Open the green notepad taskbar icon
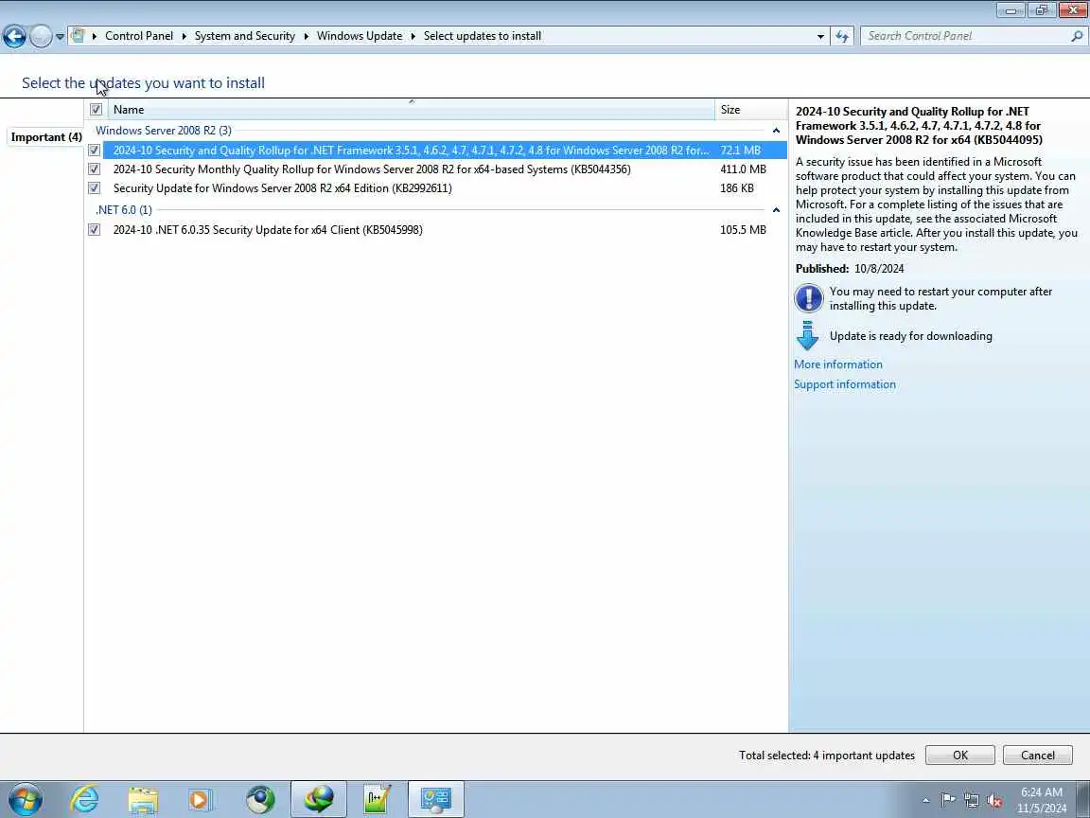Image resolution: width=1090 pixels, height=818 pixels. click(377, 800)
